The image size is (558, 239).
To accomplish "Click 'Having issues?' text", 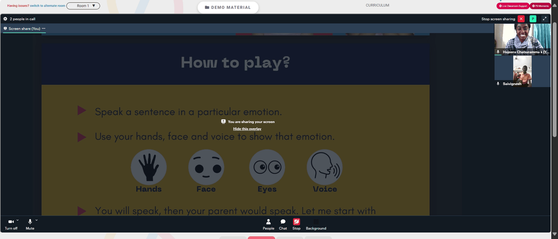I will 18,6.
